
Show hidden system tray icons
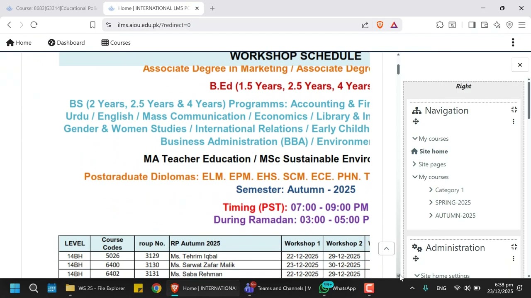click(412, 288)
